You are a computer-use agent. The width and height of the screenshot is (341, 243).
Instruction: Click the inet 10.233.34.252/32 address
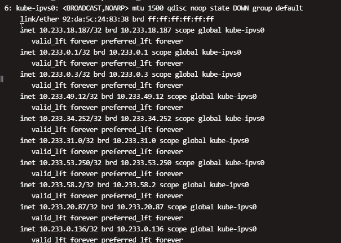pyautogui.click(x=61, y=118)
